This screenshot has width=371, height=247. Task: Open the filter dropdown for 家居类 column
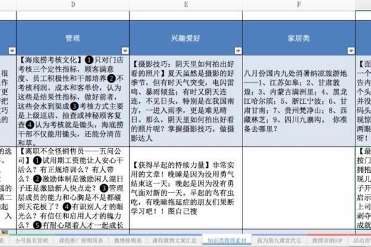tap(350, 51)
